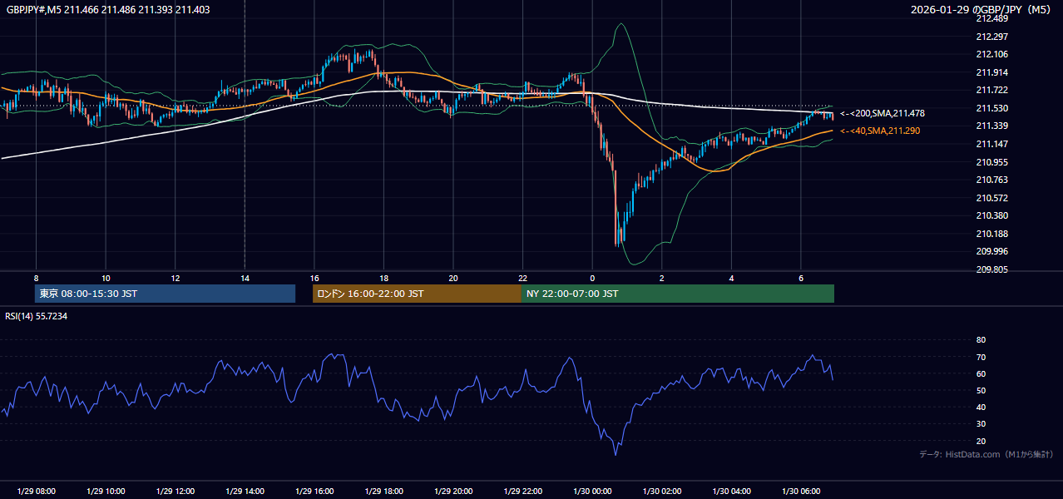Screen dimensions: 1063x499
Task: Click the RSI(14) 55.7234 indicator label
Action: pos(37,316)
